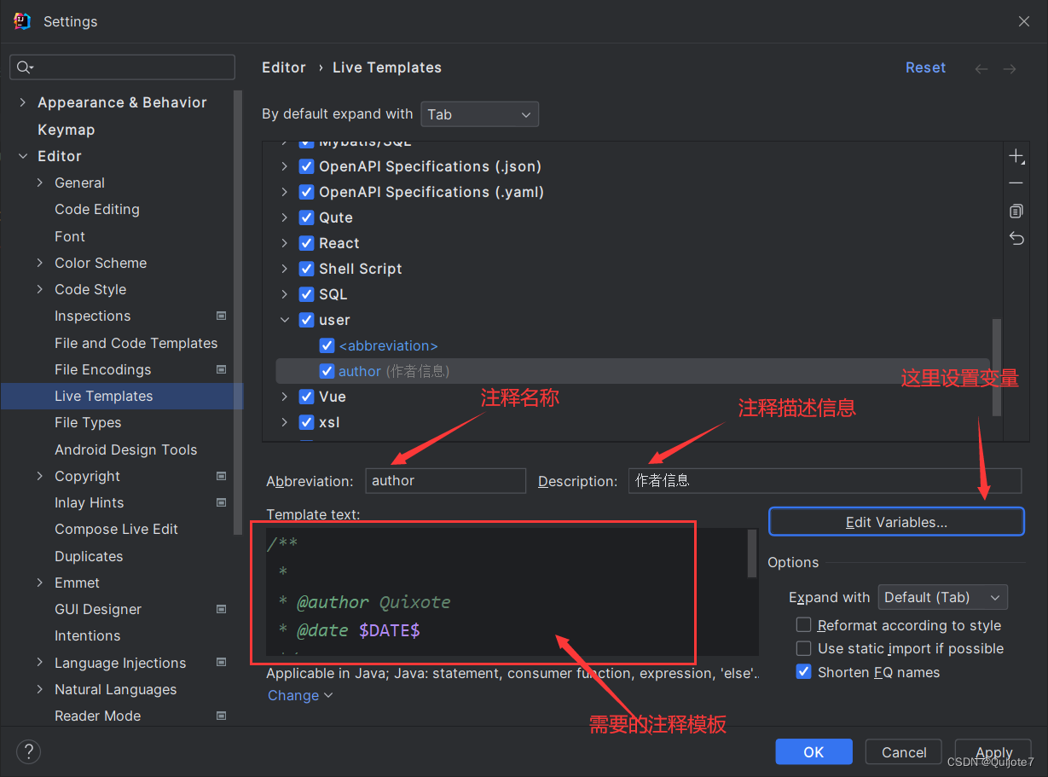The image size is (1048, 777).
Task: Open the By default expand with dropdown
Action: (479, 114)
